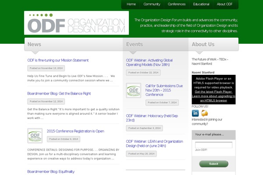263x175 pixels.
Task: Click 'Posted on September 4, 2014' label
Action: point(144,128)
